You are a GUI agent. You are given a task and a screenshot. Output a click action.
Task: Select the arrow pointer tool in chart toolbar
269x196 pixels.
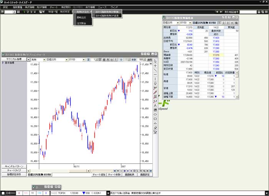(x=155, y=61)
